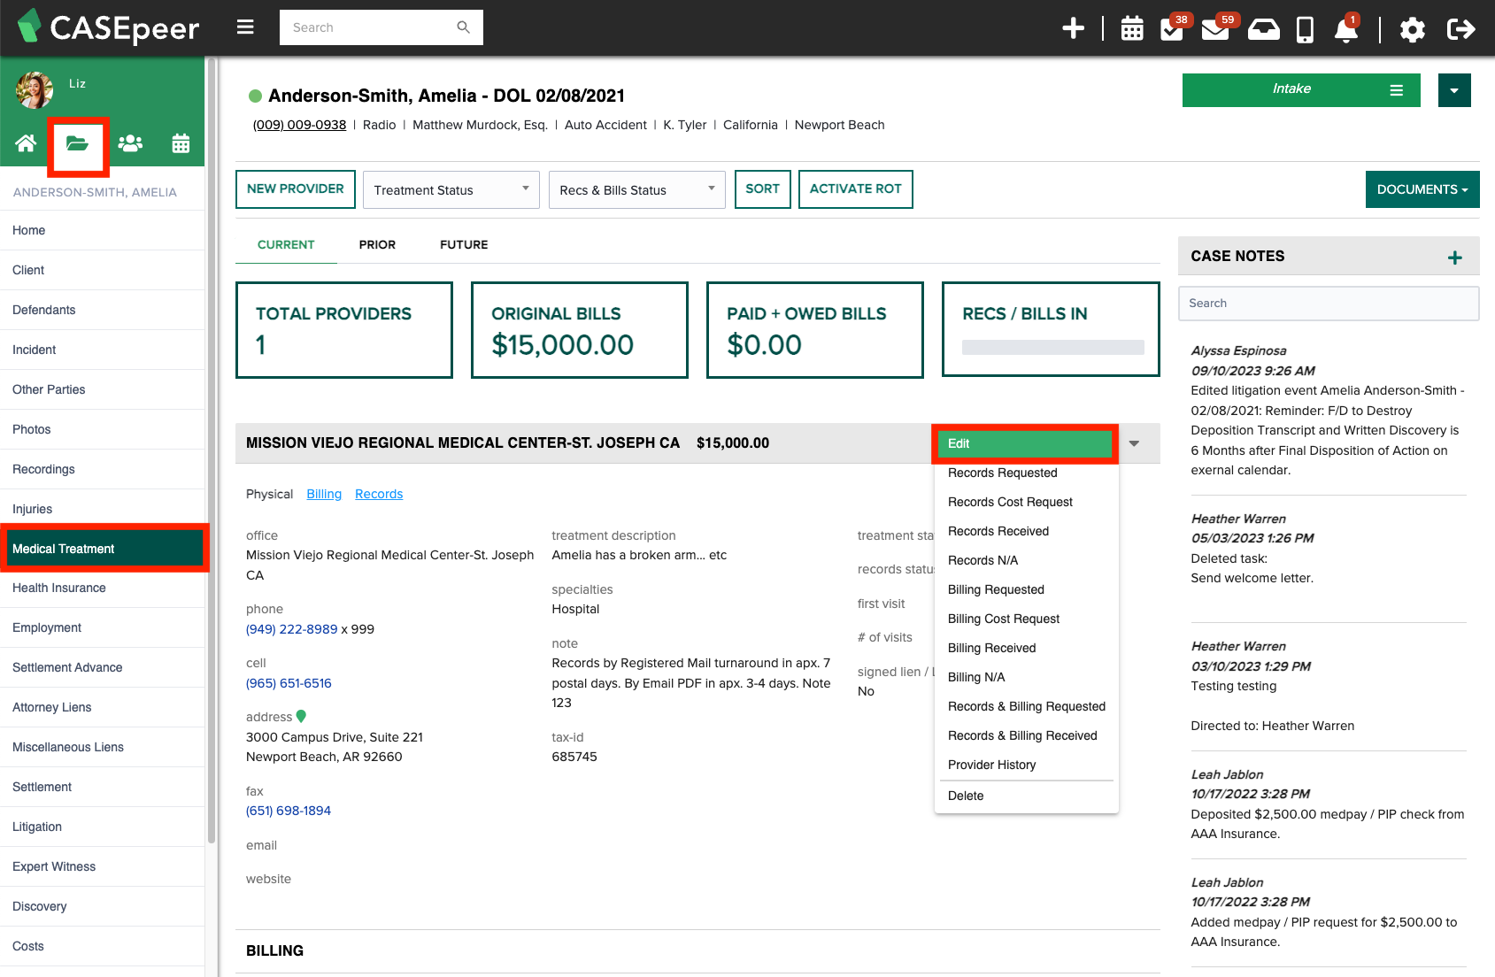
Task: Open tasks icon with 38 badge
Action: pos(1172,29)
